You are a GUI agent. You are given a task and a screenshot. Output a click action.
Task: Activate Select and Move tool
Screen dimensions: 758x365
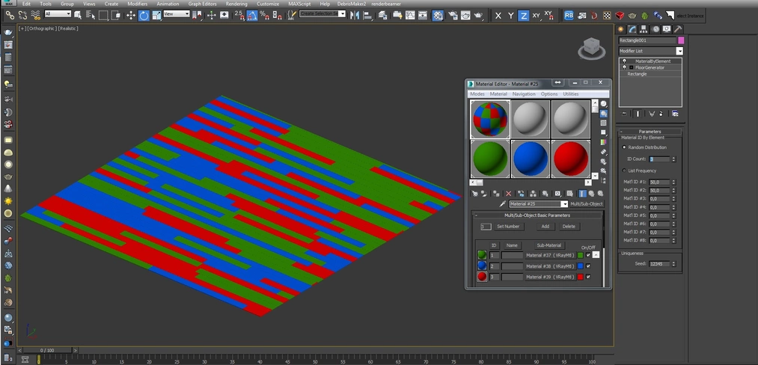[x=130, y=16]
